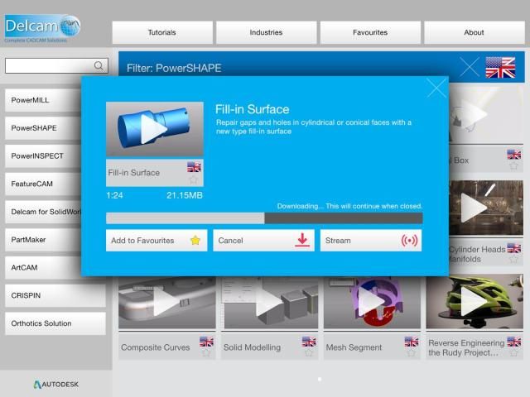The width and height of the screenshot is (530, 397).
Task: Select ArtCAM from the sidebar
Action: point(56,268)
